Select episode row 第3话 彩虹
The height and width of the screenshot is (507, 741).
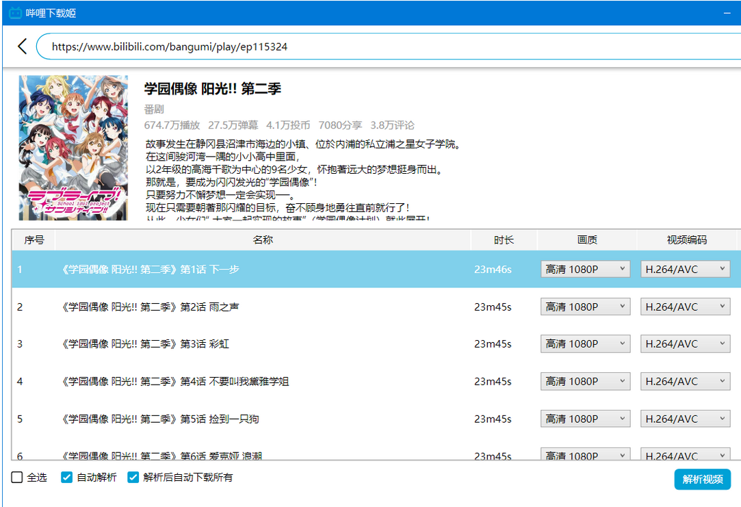[376, 343]
